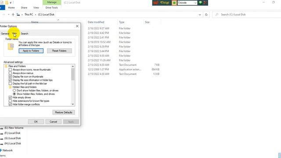Click the 12/2/2006 1:37 PM date cell

[x=98, y=69]
